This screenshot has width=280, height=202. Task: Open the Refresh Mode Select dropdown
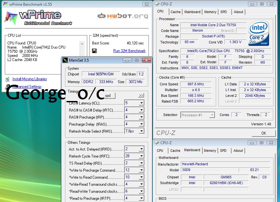[x=141, y=131]
